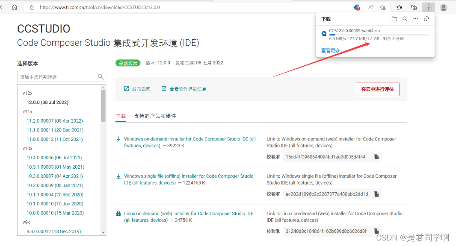Switch to the 支持的产品和硬件 tab
This screenshot has width=456, height=246.
point(155,116)
